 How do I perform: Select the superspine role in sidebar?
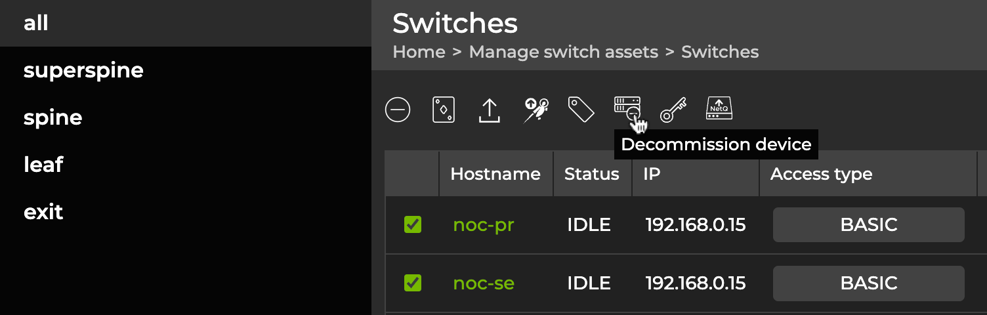tap(83, 70)
